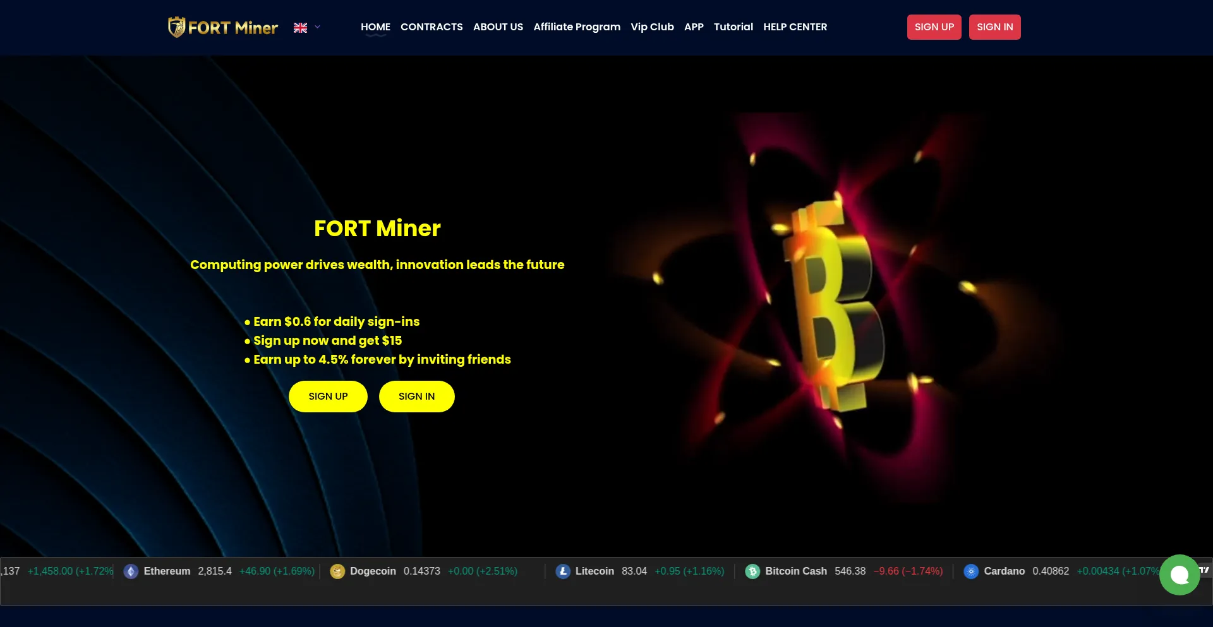Click the FORT Miner shield logo
Image resolution: width=1213 pixels, height=627 pixels.
pyautogui.click(x=177, y=27)
